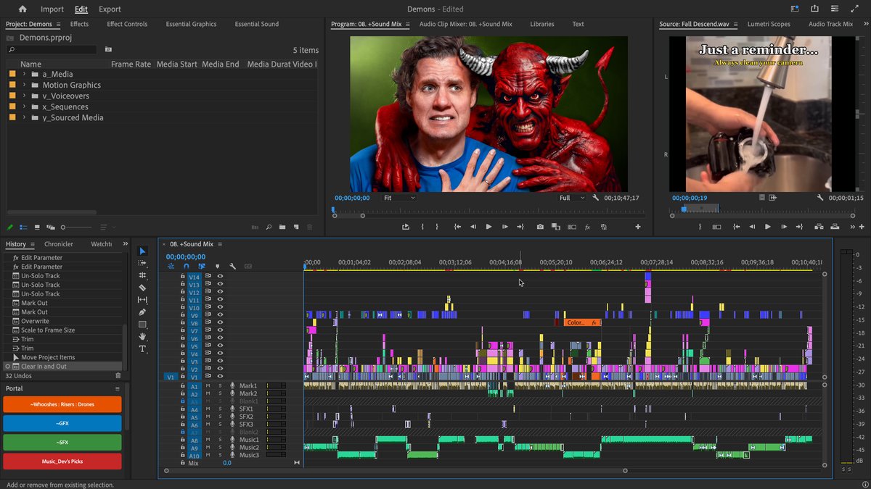871x489 pixels.
Task: Expand the x_Sequences bin
Action: click(24, 106)
